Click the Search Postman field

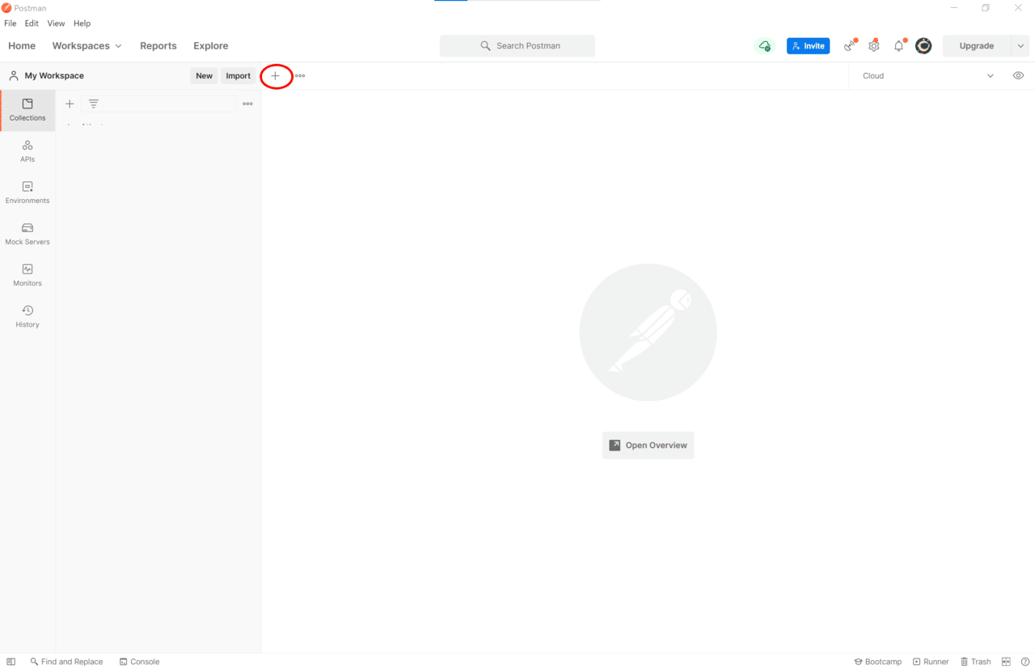coord(517,46)
